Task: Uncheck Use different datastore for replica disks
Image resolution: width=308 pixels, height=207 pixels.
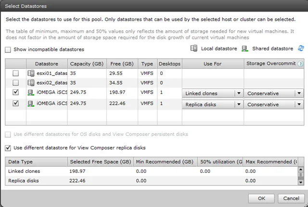Action: click(8, 148)
